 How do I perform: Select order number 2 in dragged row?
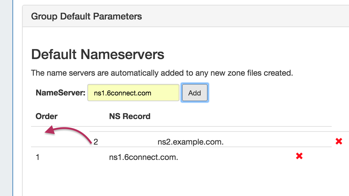pos(96,142)
